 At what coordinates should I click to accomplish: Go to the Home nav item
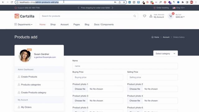(42, 24)
